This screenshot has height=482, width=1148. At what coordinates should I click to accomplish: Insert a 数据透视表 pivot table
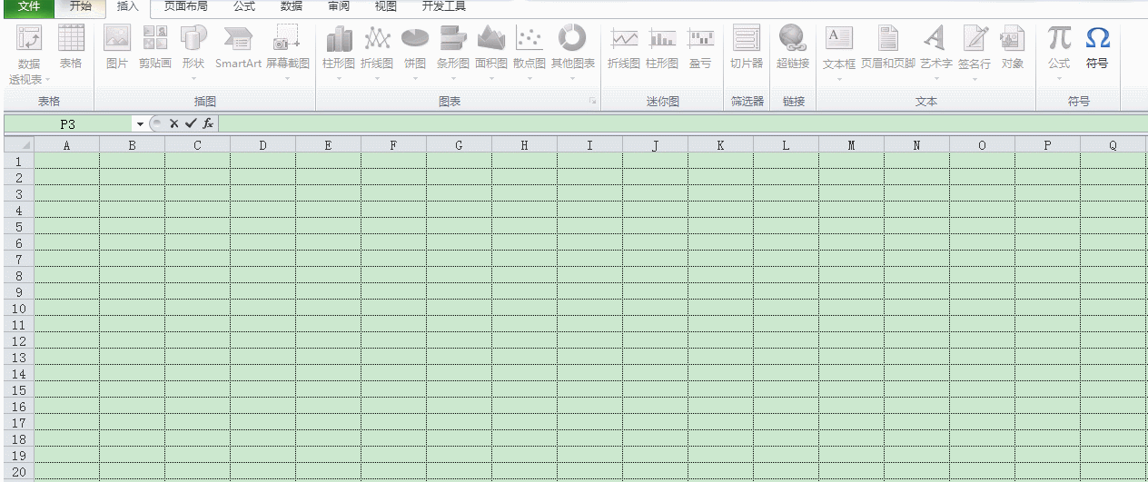(29, 51)
